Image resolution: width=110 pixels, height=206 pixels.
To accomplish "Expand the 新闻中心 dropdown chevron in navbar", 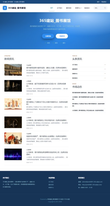I will point(81,8).
